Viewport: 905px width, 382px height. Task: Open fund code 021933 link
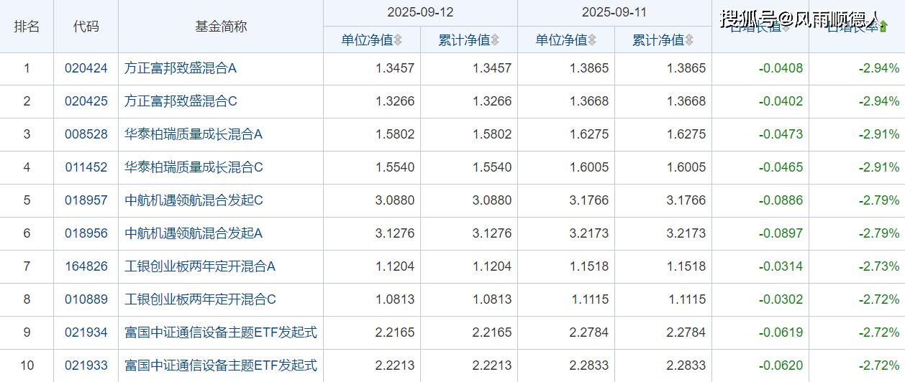tap(86, 366)
